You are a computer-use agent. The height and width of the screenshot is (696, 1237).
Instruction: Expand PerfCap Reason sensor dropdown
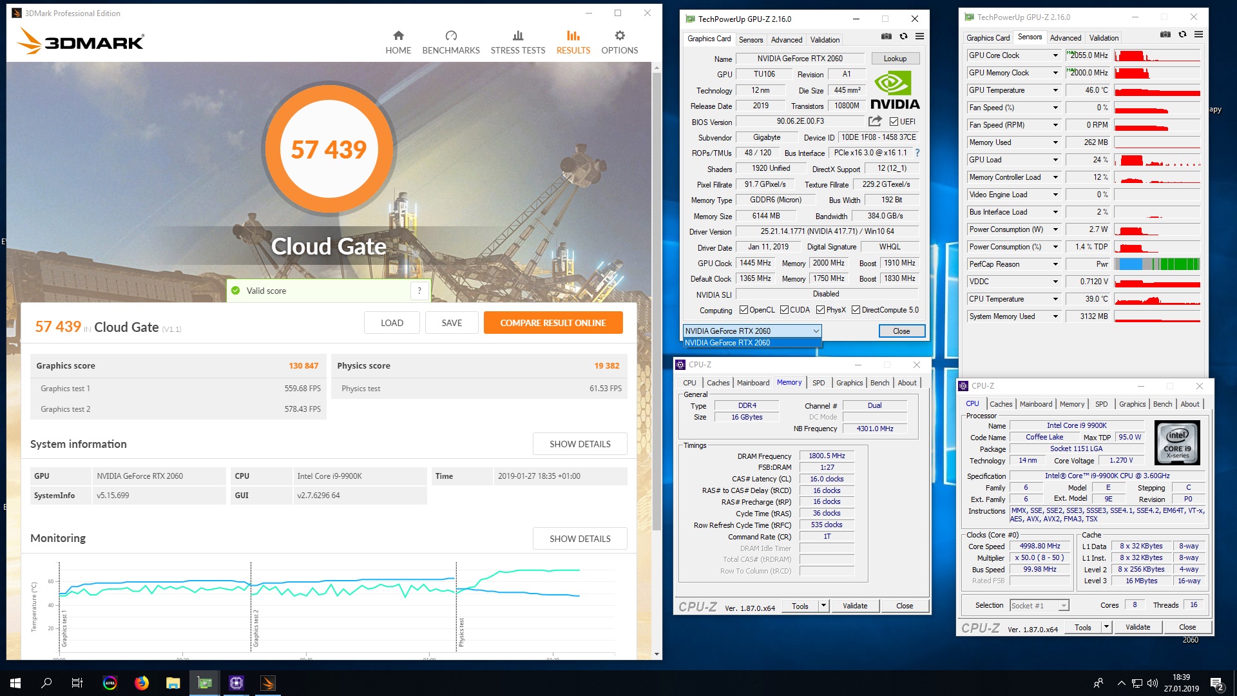1055,264
